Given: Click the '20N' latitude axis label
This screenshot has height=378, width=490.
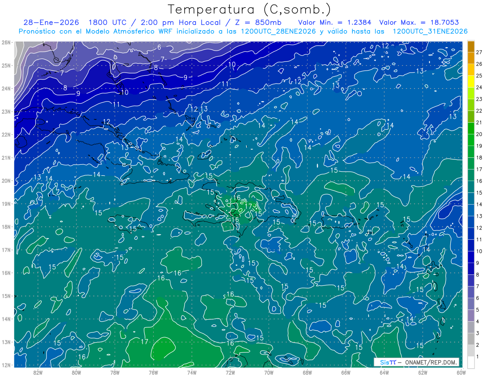Looking at the screenshot, I should click(x=6, y=181).
